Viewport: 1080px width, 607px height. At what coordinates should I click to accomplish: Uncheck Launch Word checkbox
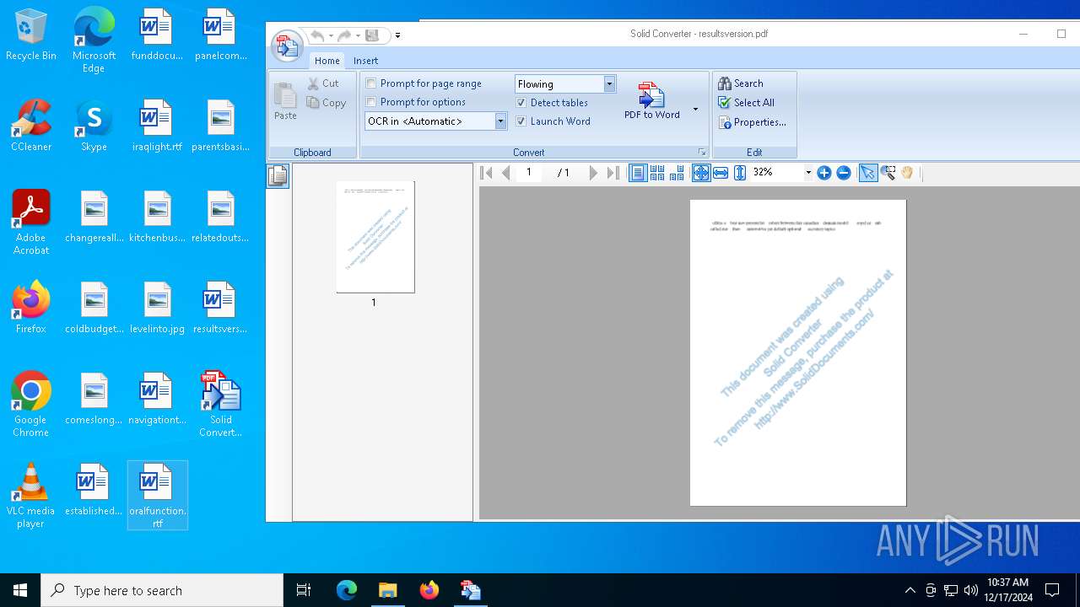pyautogui.click(x=521, y=121)
